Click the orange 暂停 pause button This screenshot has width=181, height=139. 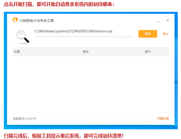click(148, 34)
